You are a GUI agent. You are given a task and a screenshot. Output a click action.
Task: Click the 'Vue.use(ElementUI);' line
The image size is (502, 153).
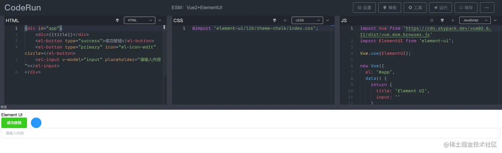tap(385, 53)
